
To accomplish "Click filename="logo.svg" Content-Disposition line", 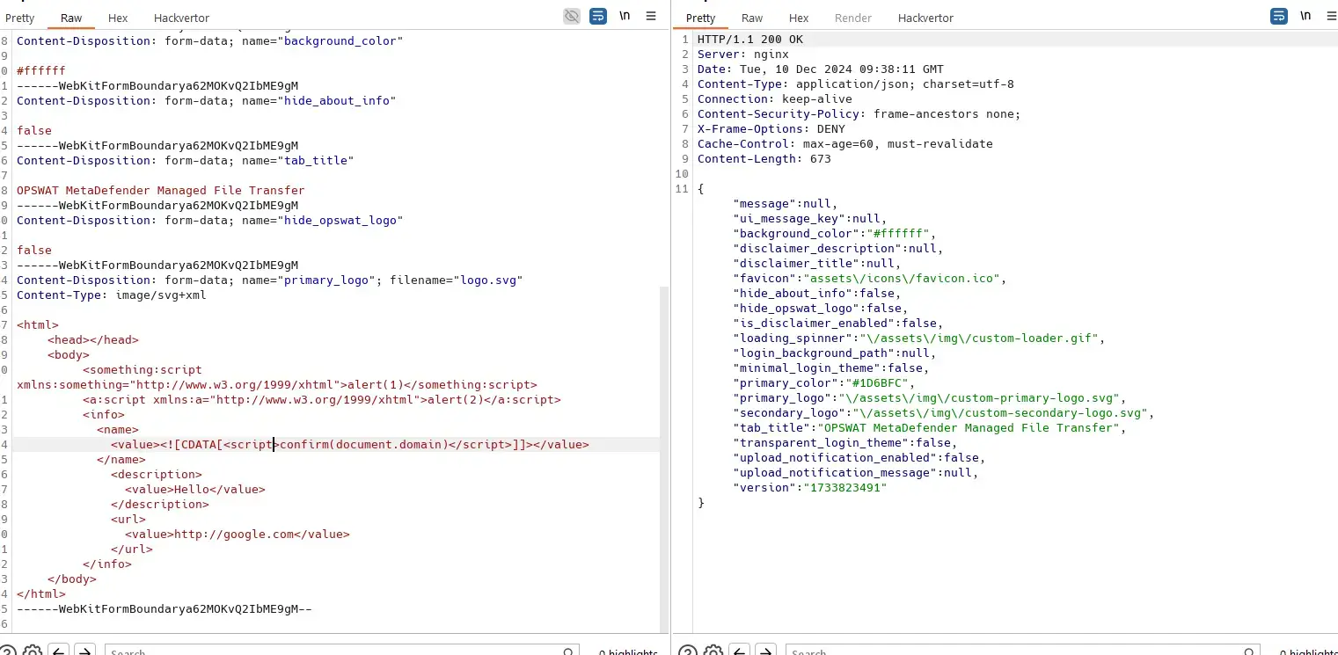I will 270,280.
